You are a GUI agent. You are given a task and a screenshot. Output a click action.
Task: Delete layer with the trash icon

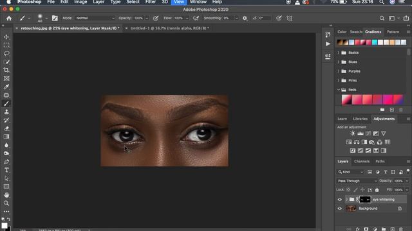[400, 229]
